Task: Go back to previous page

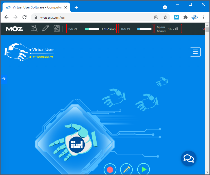Action: 6,17
